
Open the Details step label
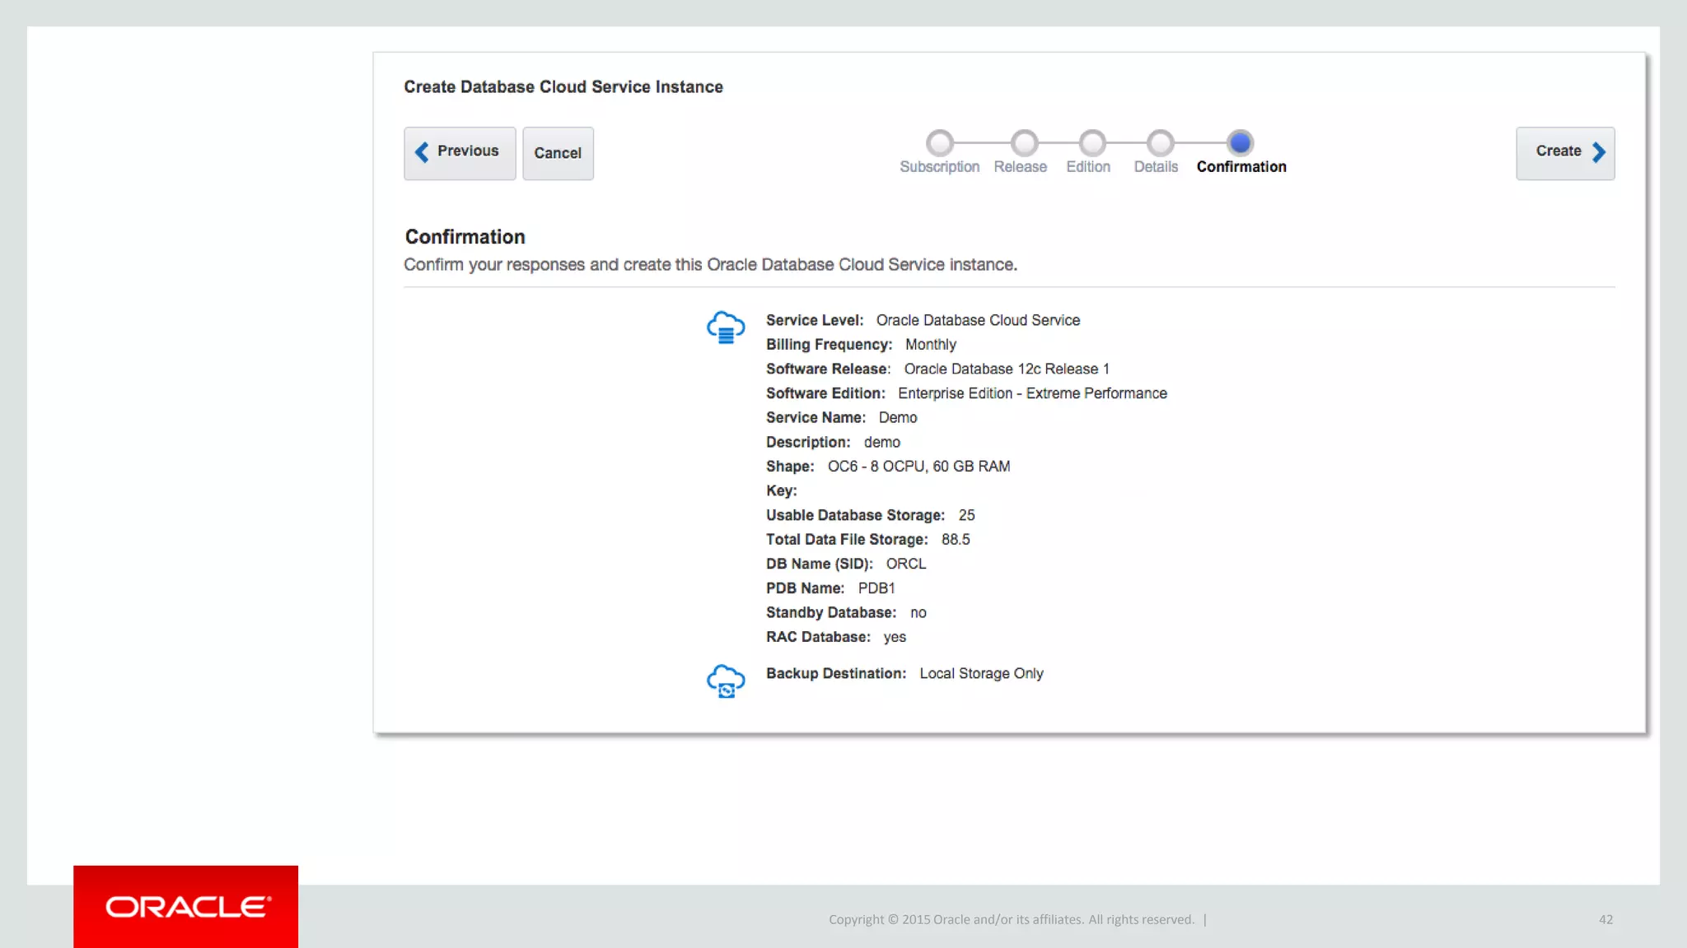tap(1156, 167)
